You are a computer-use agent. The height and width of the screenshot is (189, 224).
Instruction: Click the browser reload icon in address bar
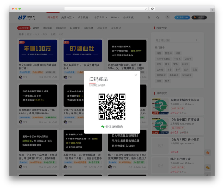146,9
